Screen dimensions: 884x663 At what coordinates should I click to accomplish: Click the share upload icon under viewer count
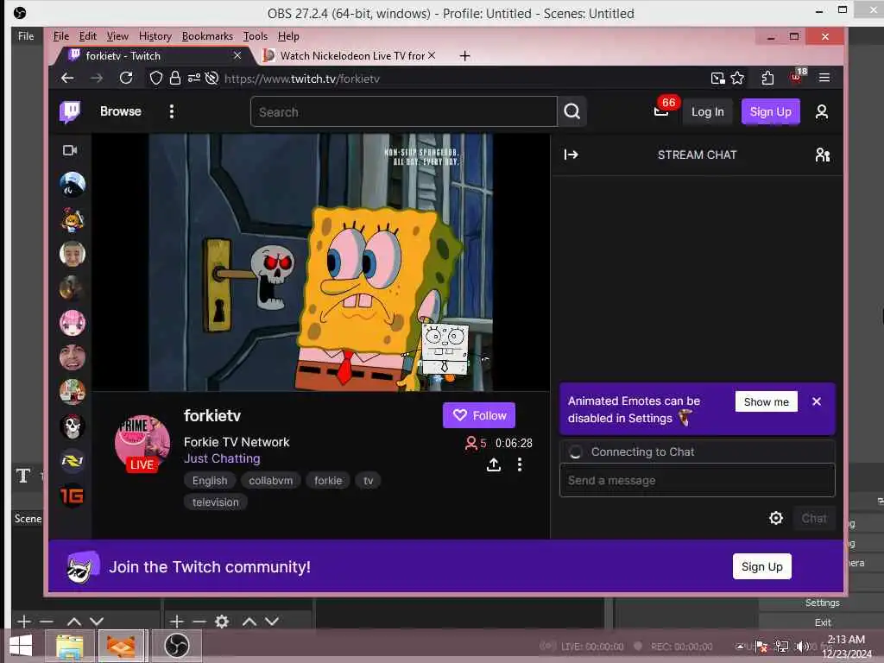tap(493, 464)
